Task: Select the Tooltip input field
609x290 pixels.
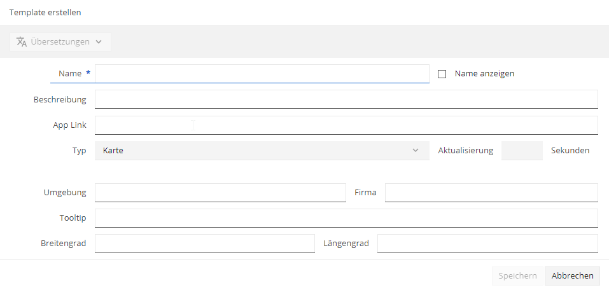Action: tap(346, 218)
